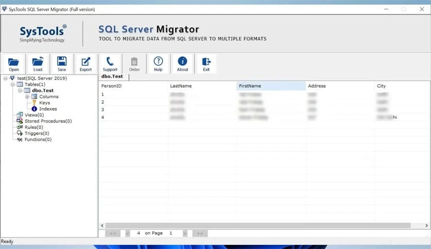Click the horizontal scrollbar left arrow

(x=102, y=225)
